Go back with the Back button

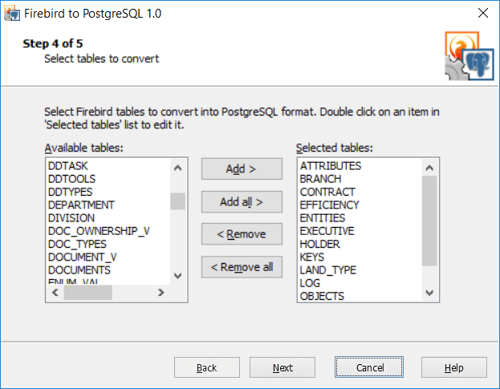207,367
